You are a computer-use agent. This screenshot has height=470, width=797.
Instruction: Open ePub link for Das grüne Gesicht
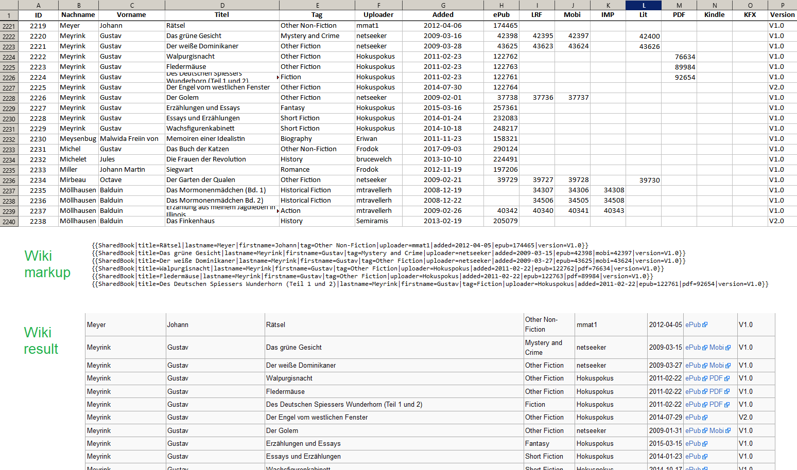click(696, 348)
